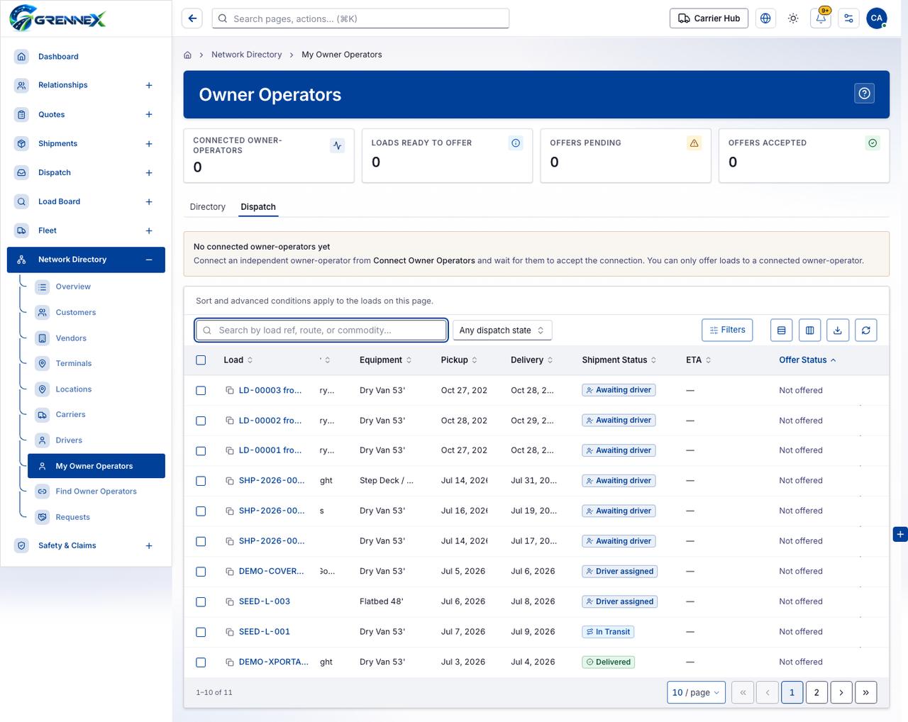Tick the SEED-L-001 row checkbox
Viewport: 908px width, 722px height.
point(201,632)
